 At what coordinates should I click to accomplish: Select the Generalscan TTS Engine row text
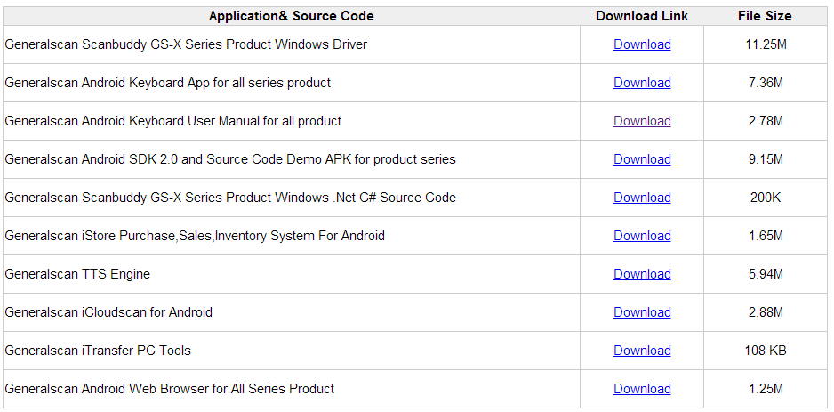pyautogui.click(x=77, y=274)
